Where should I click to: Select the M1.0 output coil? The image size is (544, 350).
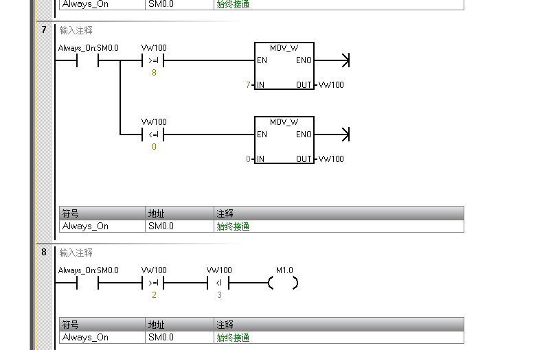[x=283, y=283]
